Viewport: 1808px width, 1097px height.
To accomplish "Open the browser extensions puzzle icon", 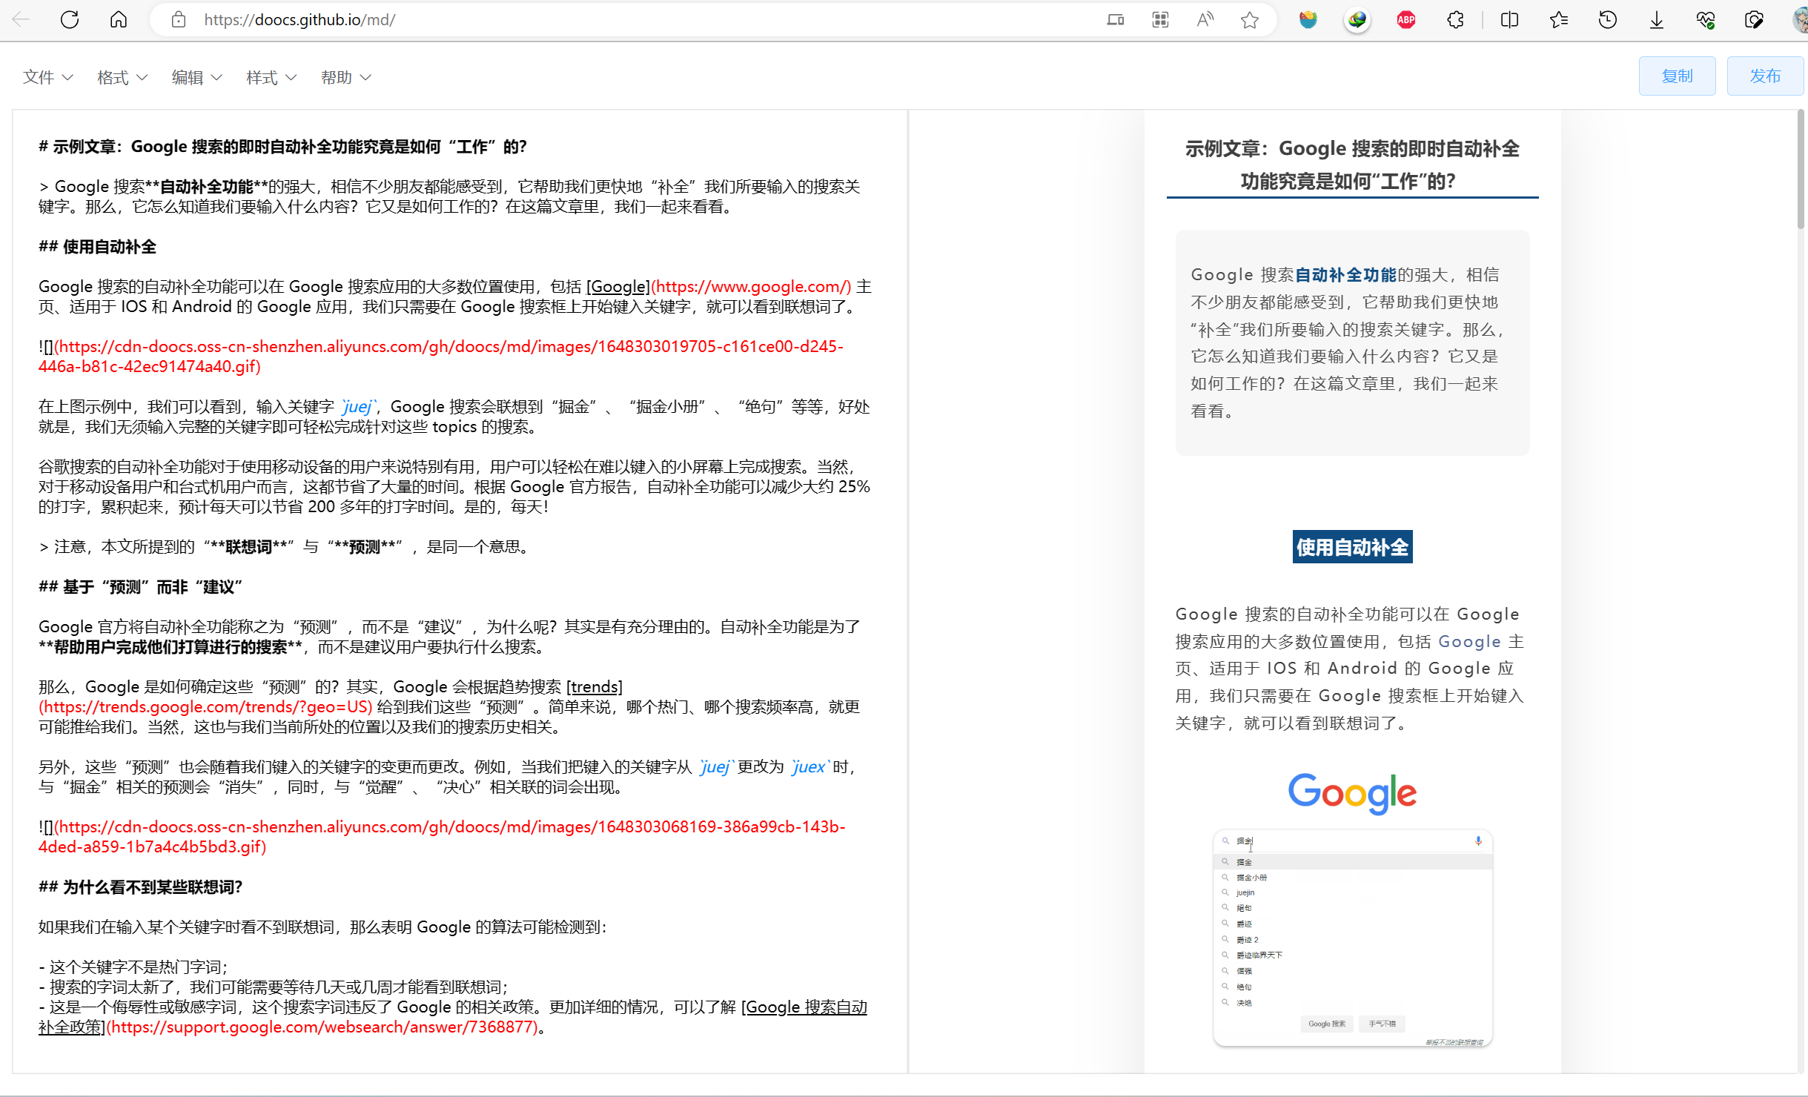I will coord(1455,20).
